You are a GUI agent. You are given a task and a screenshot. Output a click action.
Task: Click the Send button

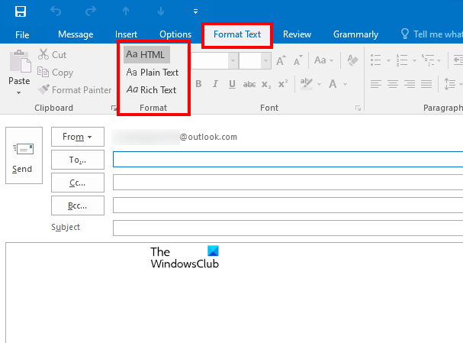click(x=24, y=156)
